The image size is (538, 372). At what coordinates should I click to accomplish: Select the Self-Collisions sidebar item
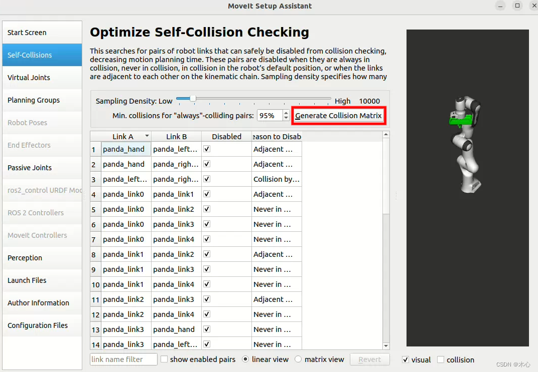42,55
